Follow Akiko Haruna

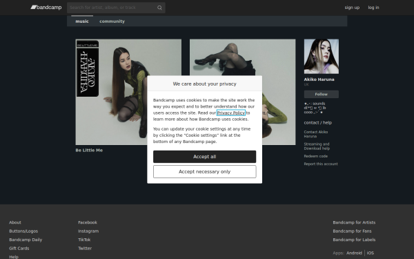click(322, 94)
